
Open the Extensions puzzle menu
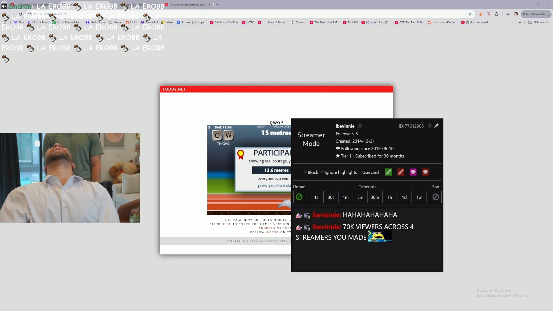click(x=497, y=14)
